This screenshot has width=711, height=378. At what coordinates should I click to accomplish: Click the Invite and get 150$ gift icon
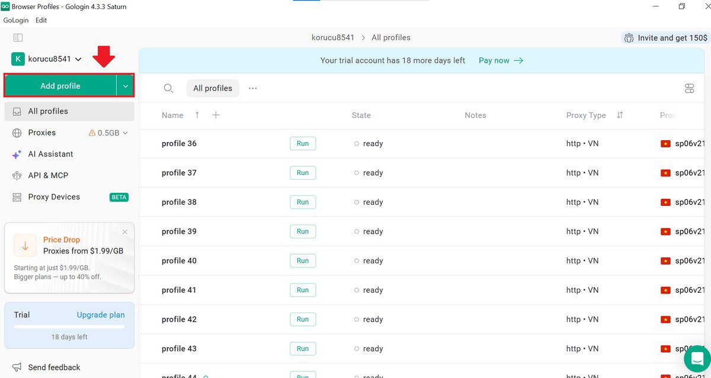coord(629,38)
